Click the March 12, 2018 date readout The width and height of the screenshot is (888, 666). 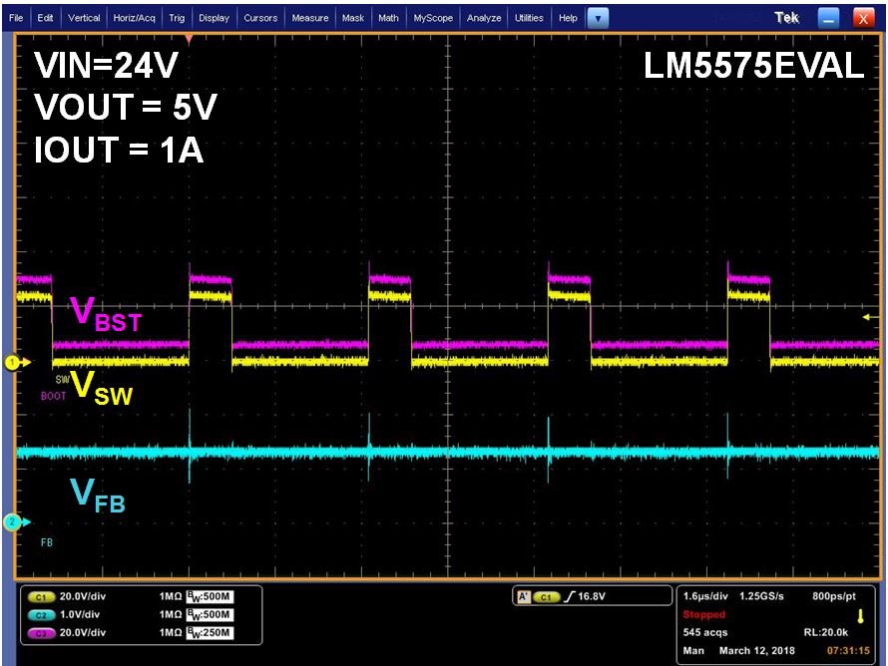(x=757, y=651)
